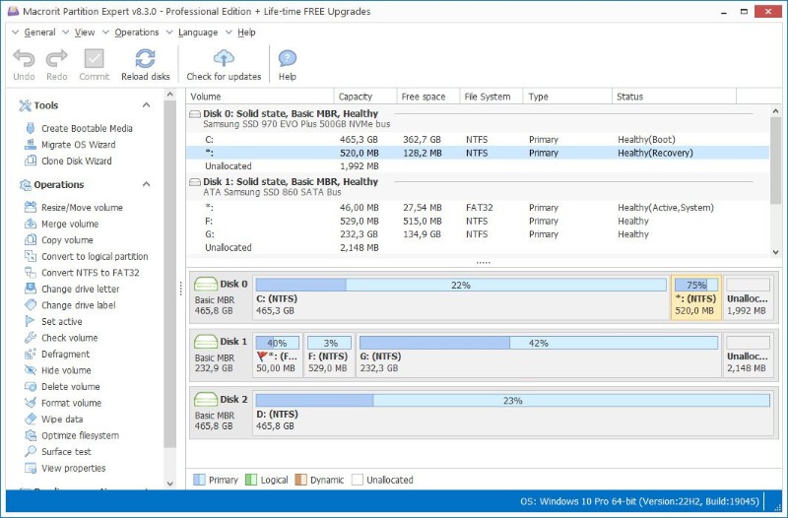Select the G: row in volume list
The width and height of the screenshot is (788, 518).
pyautogui.click(x=478, y=234)
